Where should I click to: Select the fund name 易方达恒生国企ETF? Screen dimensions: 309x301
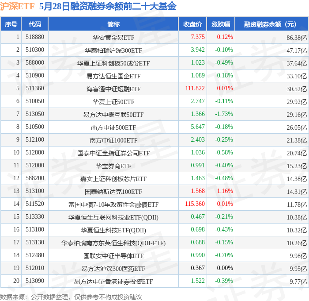click(x=113, y=76)
